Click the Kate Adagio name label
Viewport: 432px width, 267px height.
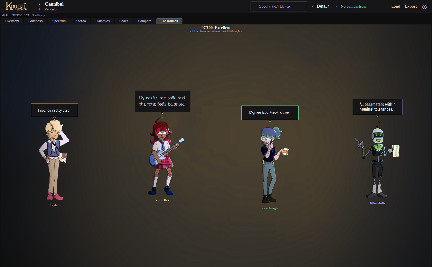(x=270, y=208)
